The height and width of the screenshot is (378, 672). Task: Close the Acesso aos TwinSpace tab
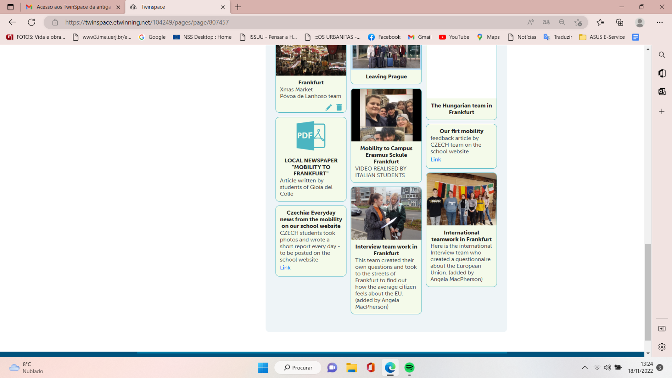(118, 7)
